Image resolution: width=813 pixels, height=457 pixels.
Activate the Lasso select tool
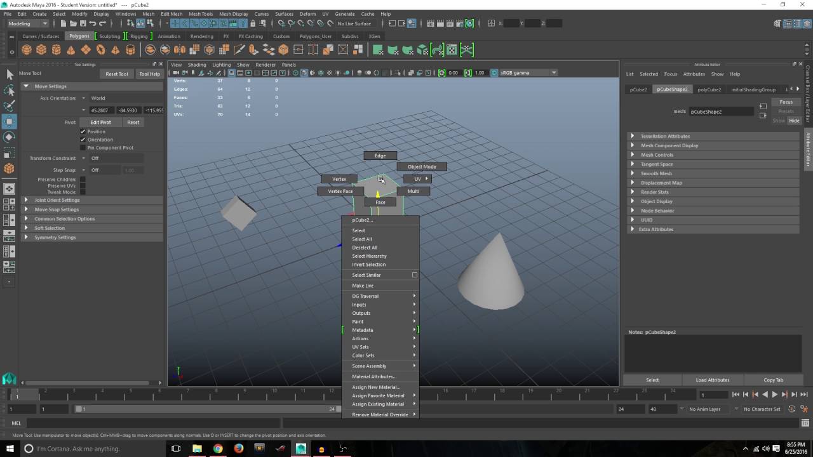click(x=10, y=91)
